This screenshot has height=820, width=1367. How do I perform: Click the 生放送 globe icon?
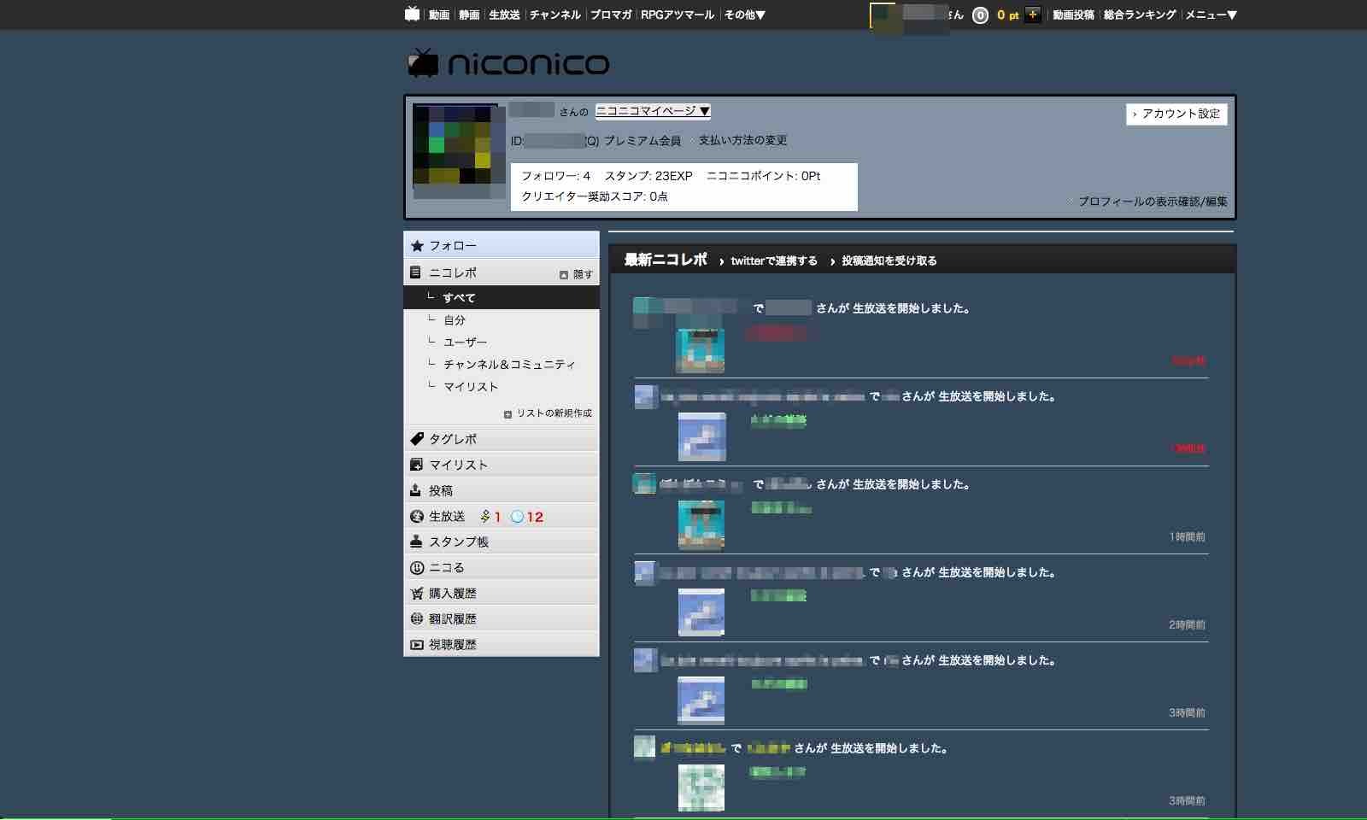pos(417,516)
